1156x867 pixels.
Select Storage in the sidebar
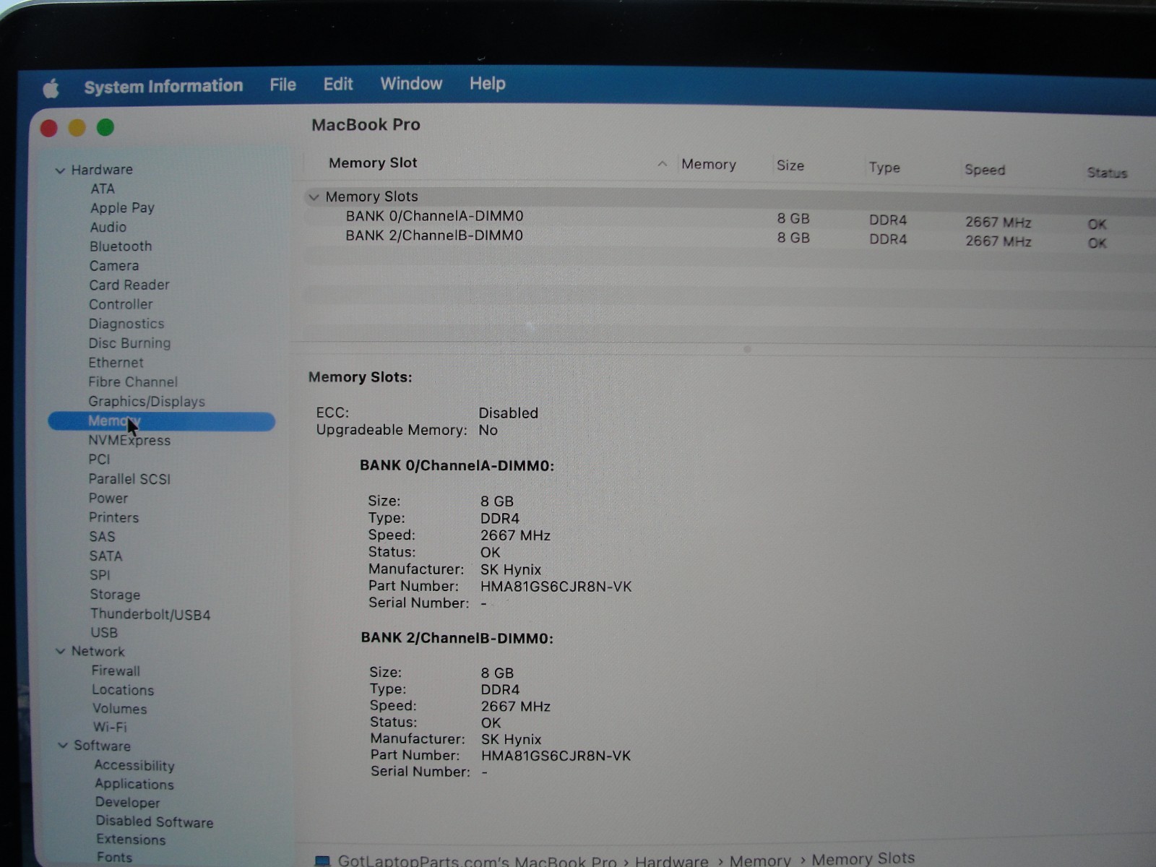click(x=115, y=595)
